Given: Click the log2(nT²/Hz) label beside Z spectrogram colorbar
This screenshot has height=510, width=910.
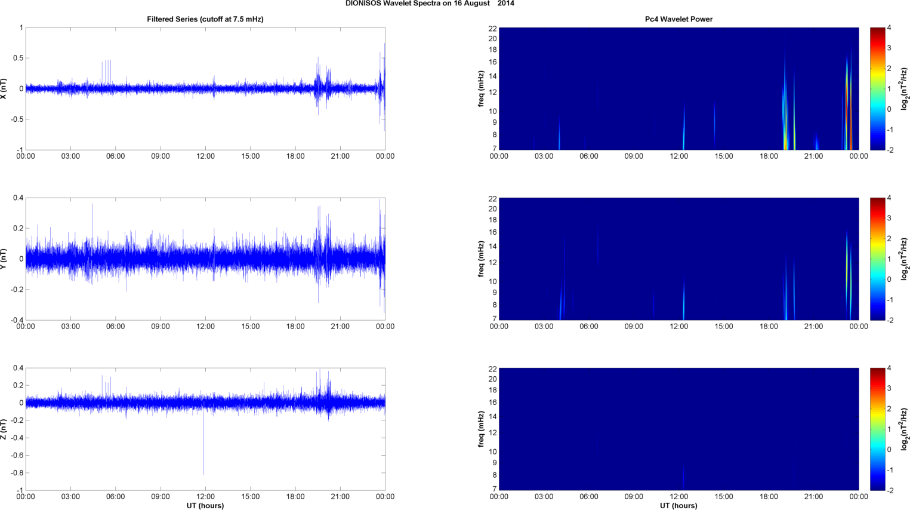Looking at the screenshot, I should tap(905, 429).
